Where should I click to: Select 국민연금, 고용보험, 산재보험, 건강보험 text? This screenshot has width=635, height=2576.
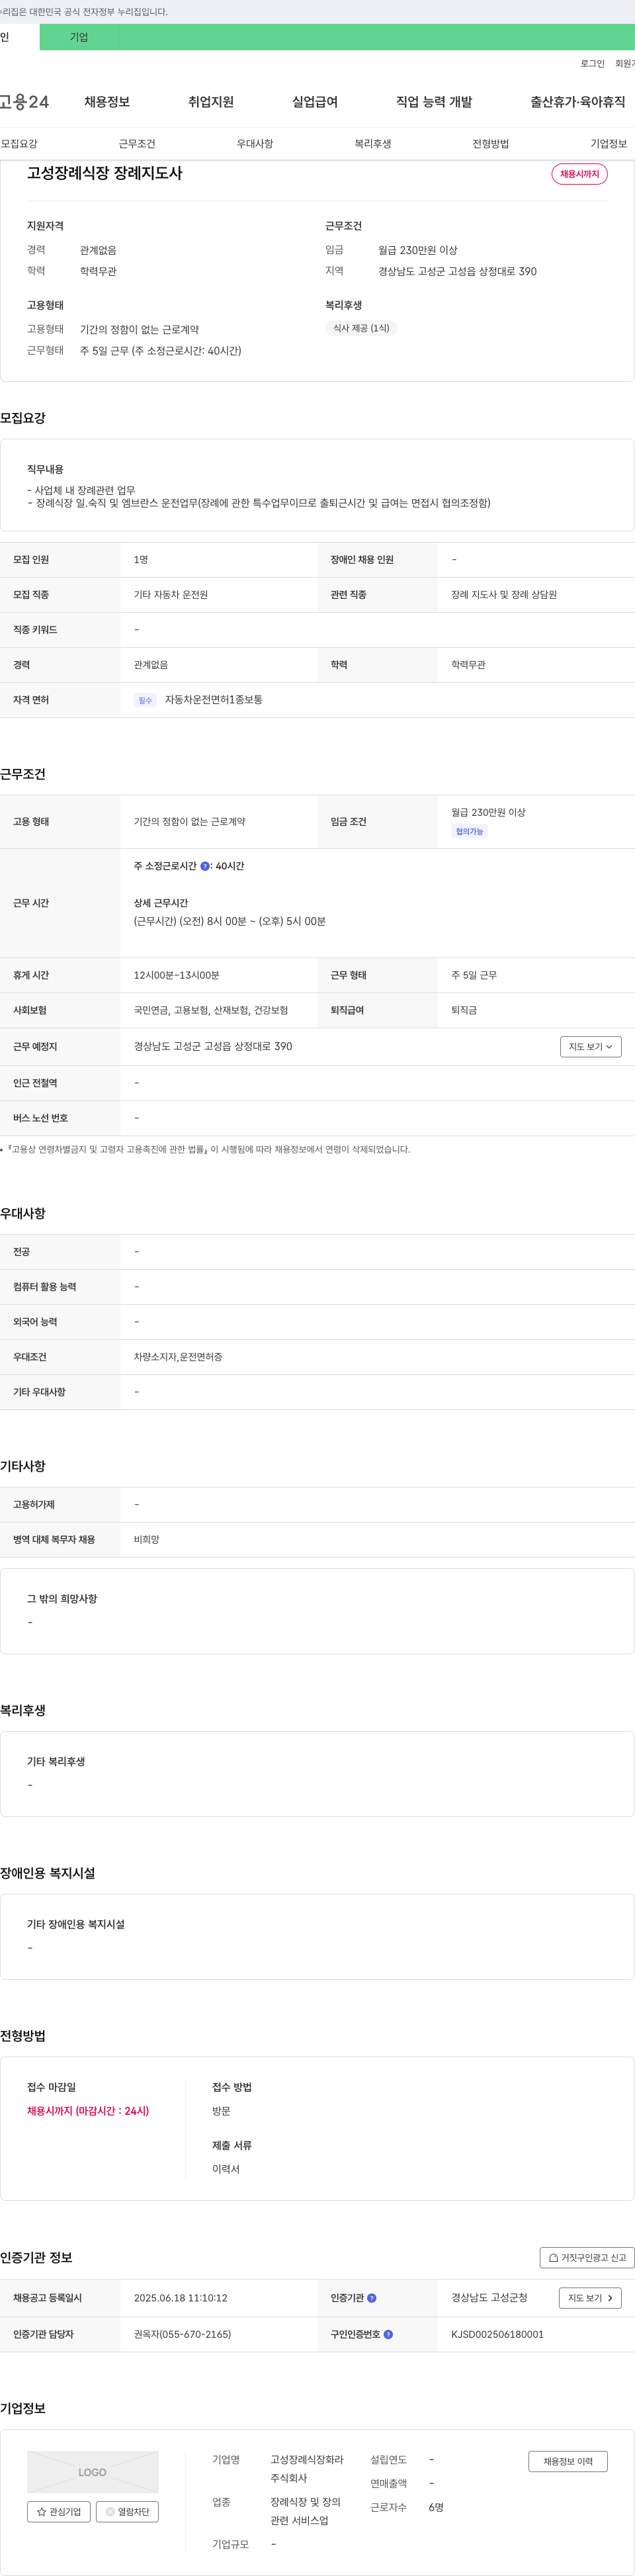tap(211, 1010)
